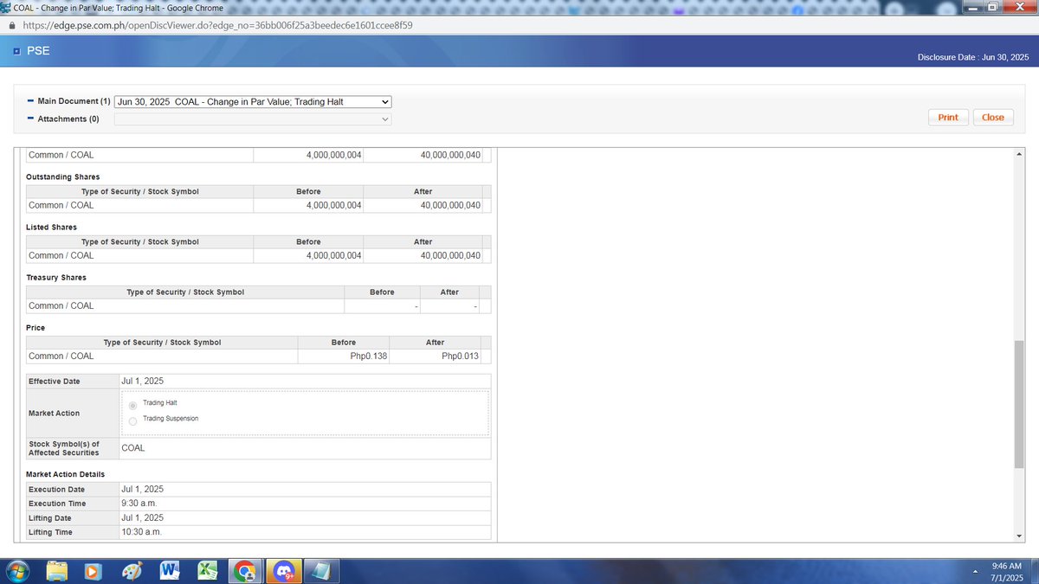Click Common / COAL in Treasury Shares table
Image resolution: width=1039 pixels, height=584 pixels.
tap(61, 305)
